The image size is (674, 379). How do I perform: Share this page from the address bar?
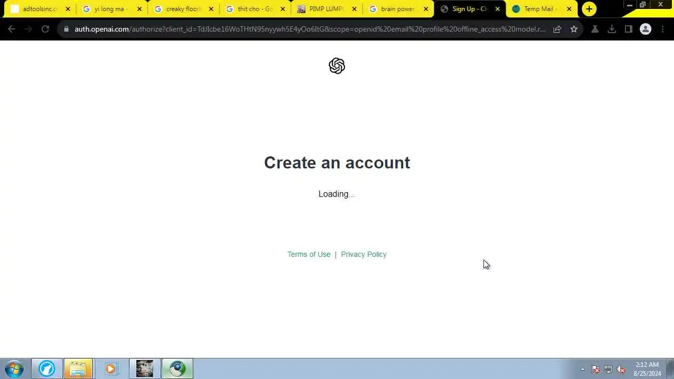tap(557, 29)
